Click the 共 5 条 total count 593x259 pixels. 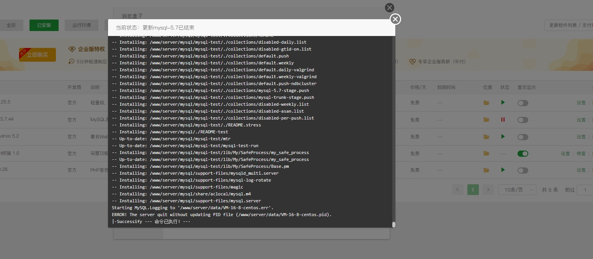pos(550,190)
